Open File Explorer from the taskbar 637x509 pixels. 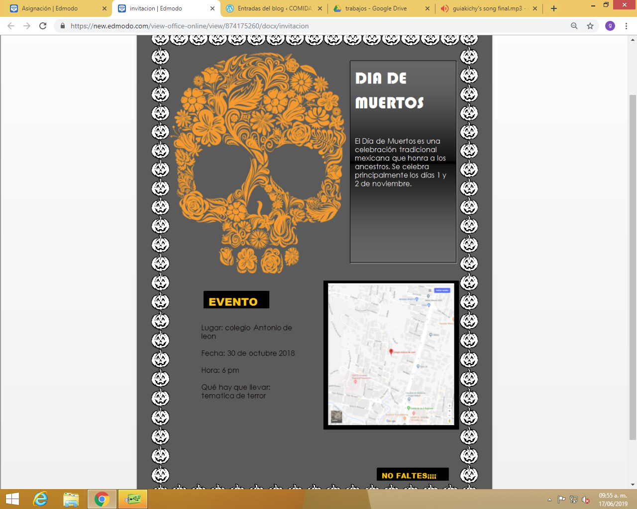(x=71, y=499)
